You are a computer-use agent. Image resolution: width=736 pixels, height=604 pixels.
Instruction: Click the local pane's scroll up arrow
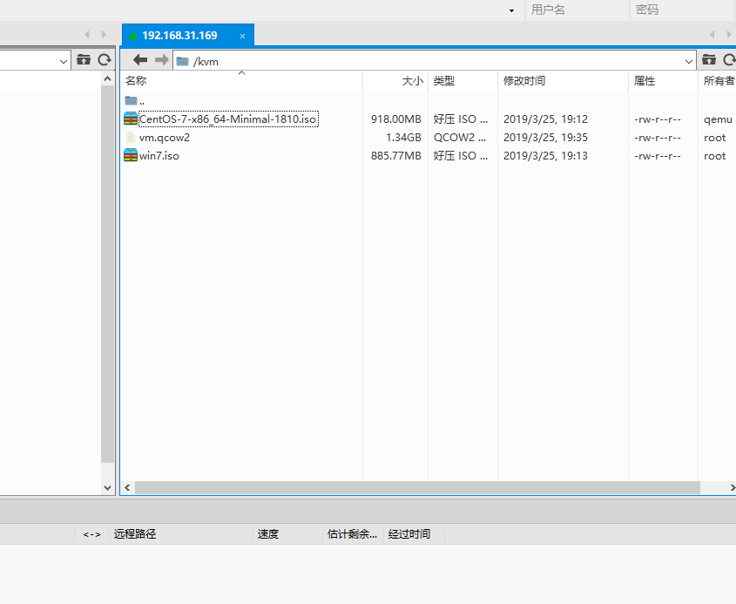coord(107,78)
